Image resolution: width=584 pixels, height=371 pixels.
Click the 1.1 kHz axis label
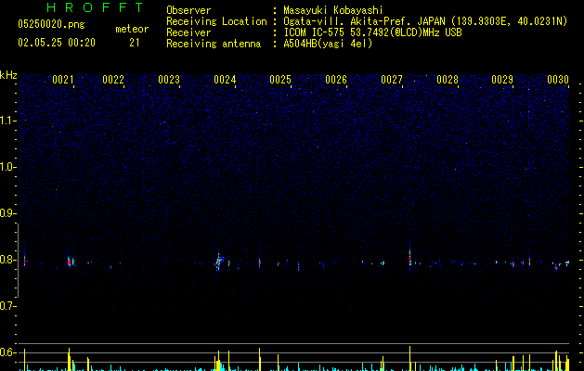[x=8, y=121]
